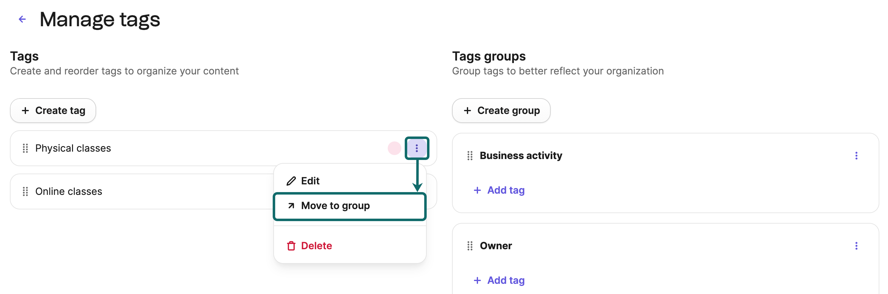Click the trash icon next to Delete
Screen dimensions: 888x294
[x=291, y=246]
